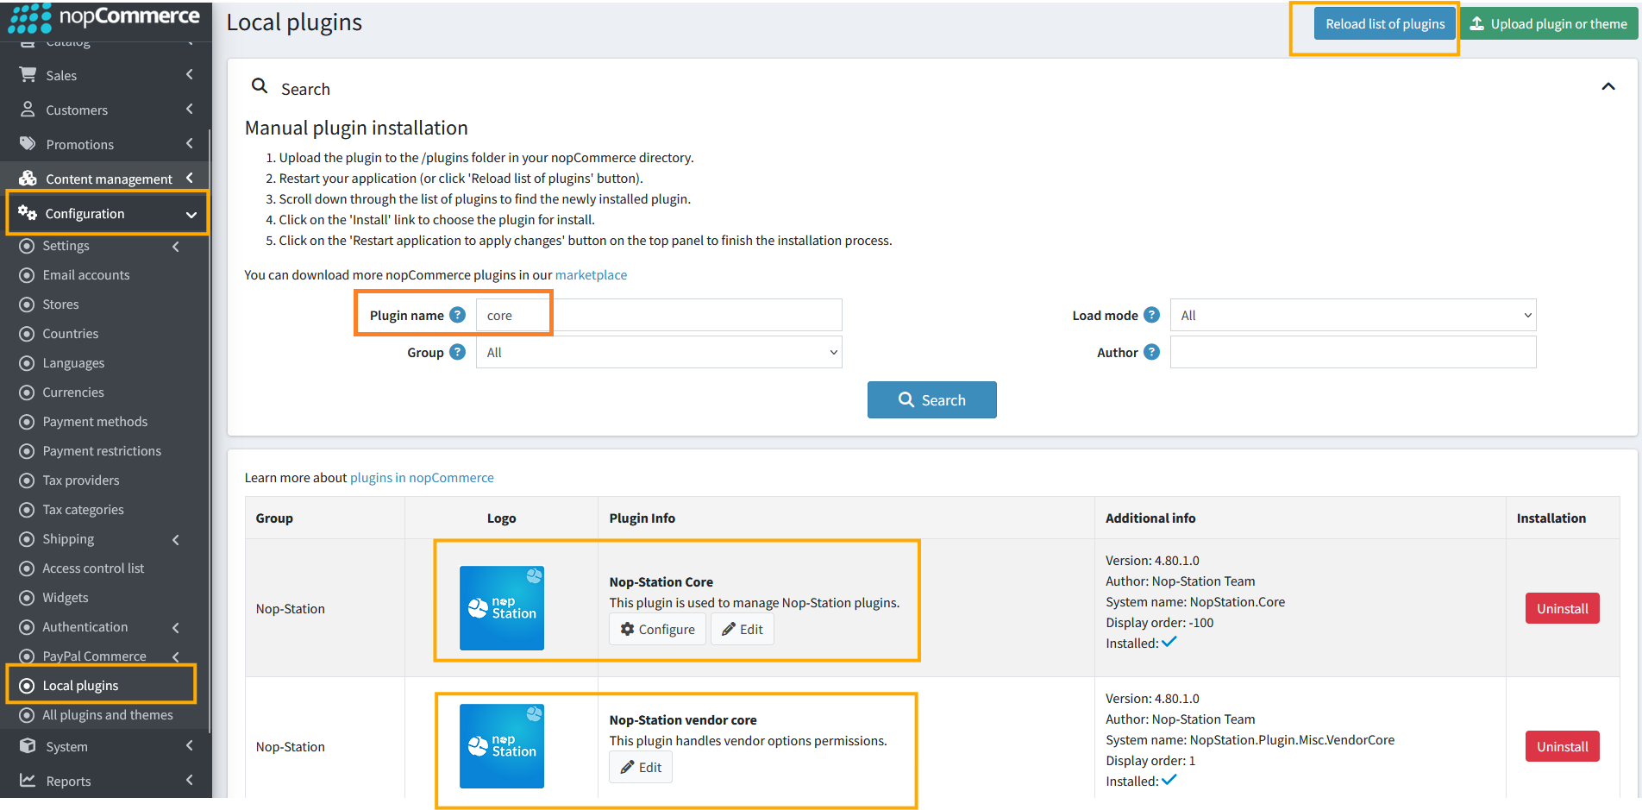This screenshot has height=810, width=1642.
Task: Click the Author input field
Action: pos(1353,352)
